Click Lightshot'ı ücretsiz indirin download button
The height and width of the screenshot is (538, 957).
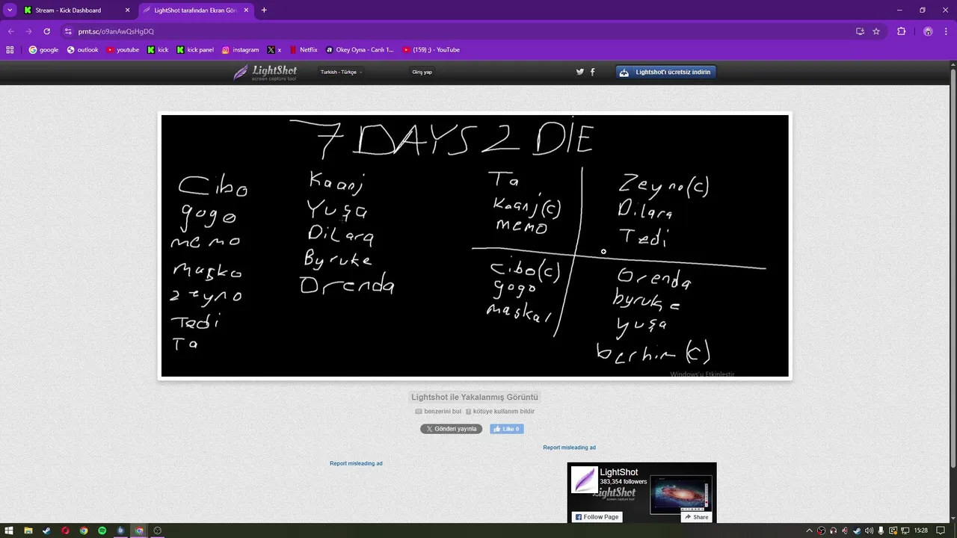tap(666, 72)
